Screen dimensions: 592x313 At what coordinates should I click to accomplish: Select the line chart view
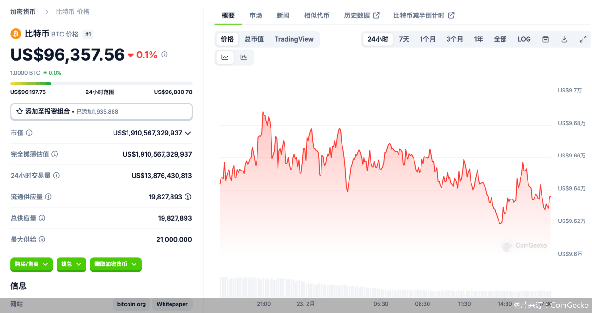click(x=225, y=57)
